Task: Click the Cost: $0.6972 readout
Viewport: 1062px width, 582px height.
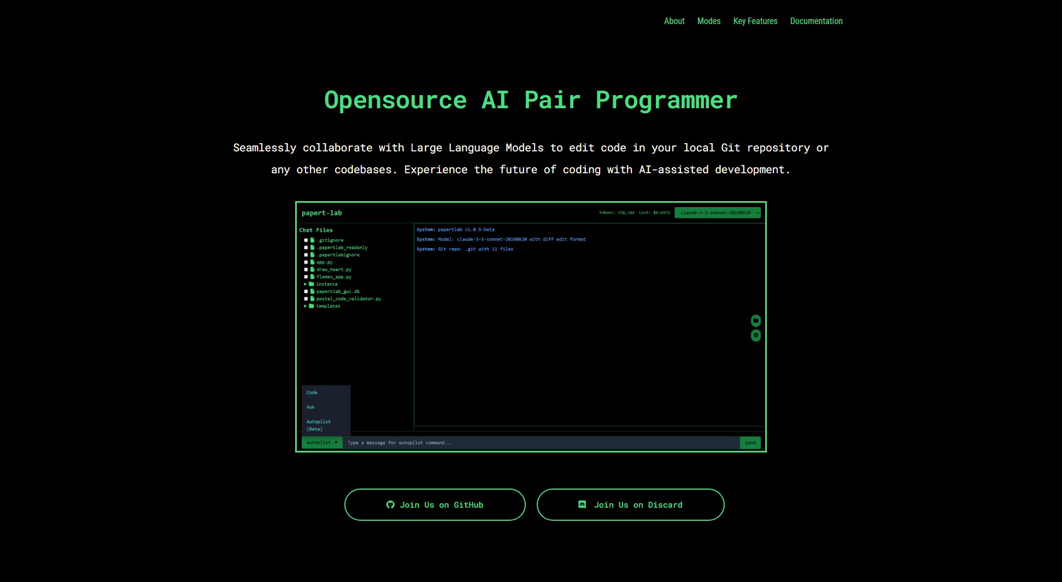Action: click(x=654, y=213)
